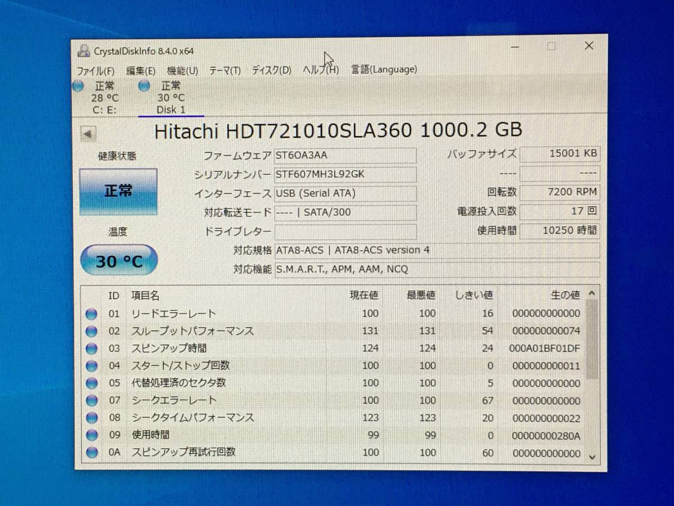Select the シークタイムパフォーマンス attribute name

click(x=193, y=418)
